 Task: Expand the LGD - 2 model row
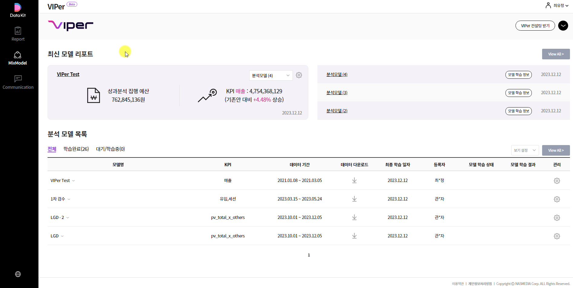[x=68, y=218]
